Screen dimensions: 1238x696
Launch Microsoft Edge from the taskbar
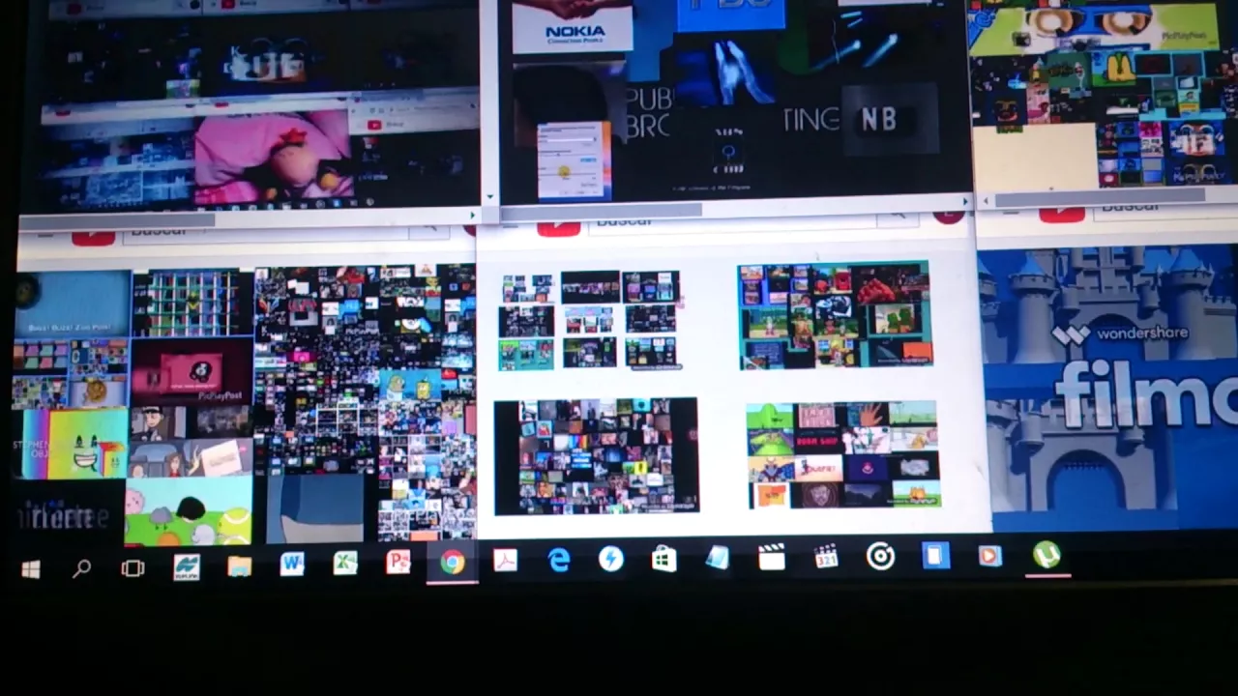pos(559,560)
